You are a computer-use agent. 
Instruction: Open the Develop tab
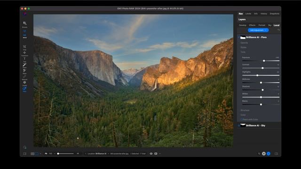click(x=243, y=25)
